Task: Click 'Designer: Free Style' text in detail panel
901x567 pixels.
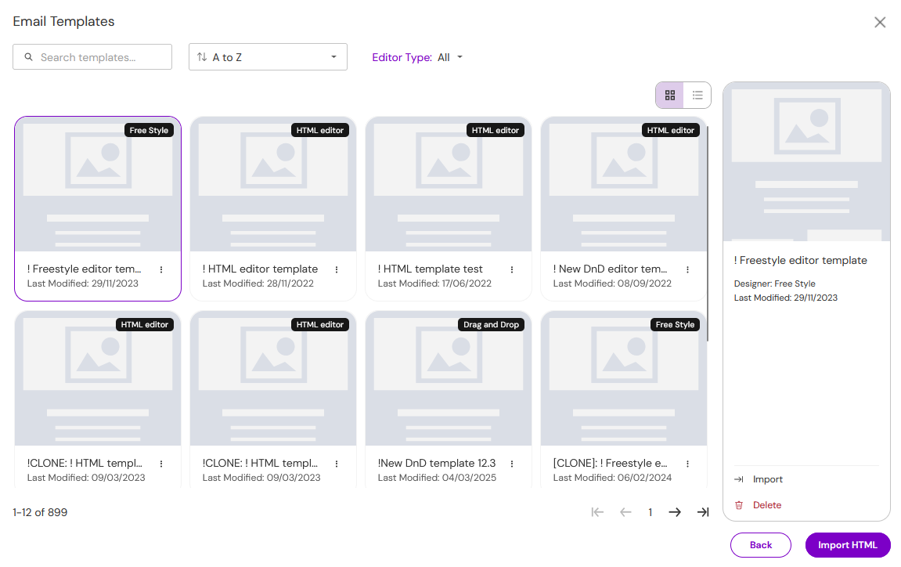Action: click(775, 284)
